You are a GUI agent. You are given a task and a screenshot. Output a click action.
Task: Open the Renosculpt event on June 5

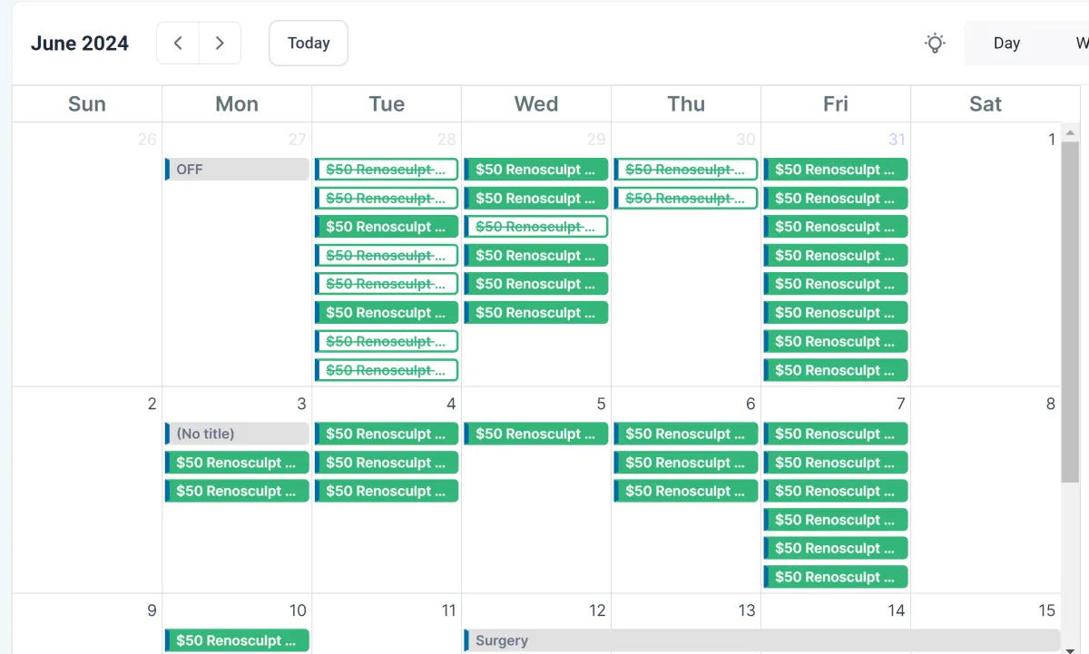click(536, 434)
